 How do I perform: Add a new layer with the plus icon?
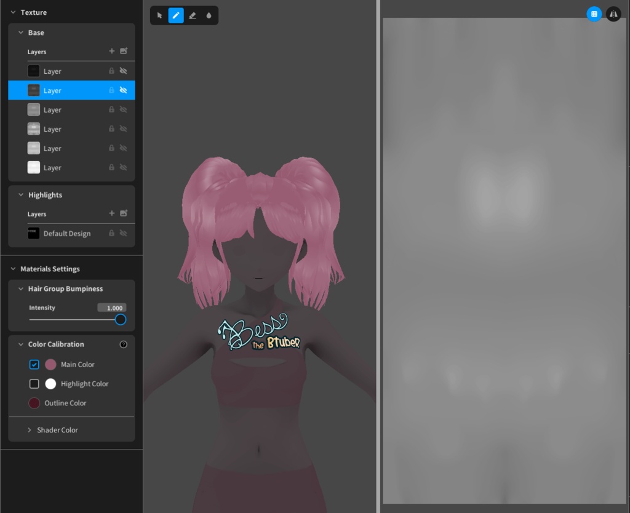tap(111, 51)
